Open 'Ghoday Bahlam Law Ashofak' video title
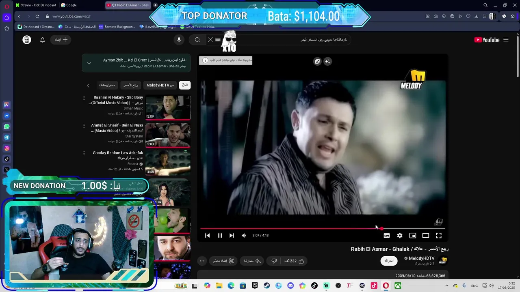520x292 pixels. point(118,155)
